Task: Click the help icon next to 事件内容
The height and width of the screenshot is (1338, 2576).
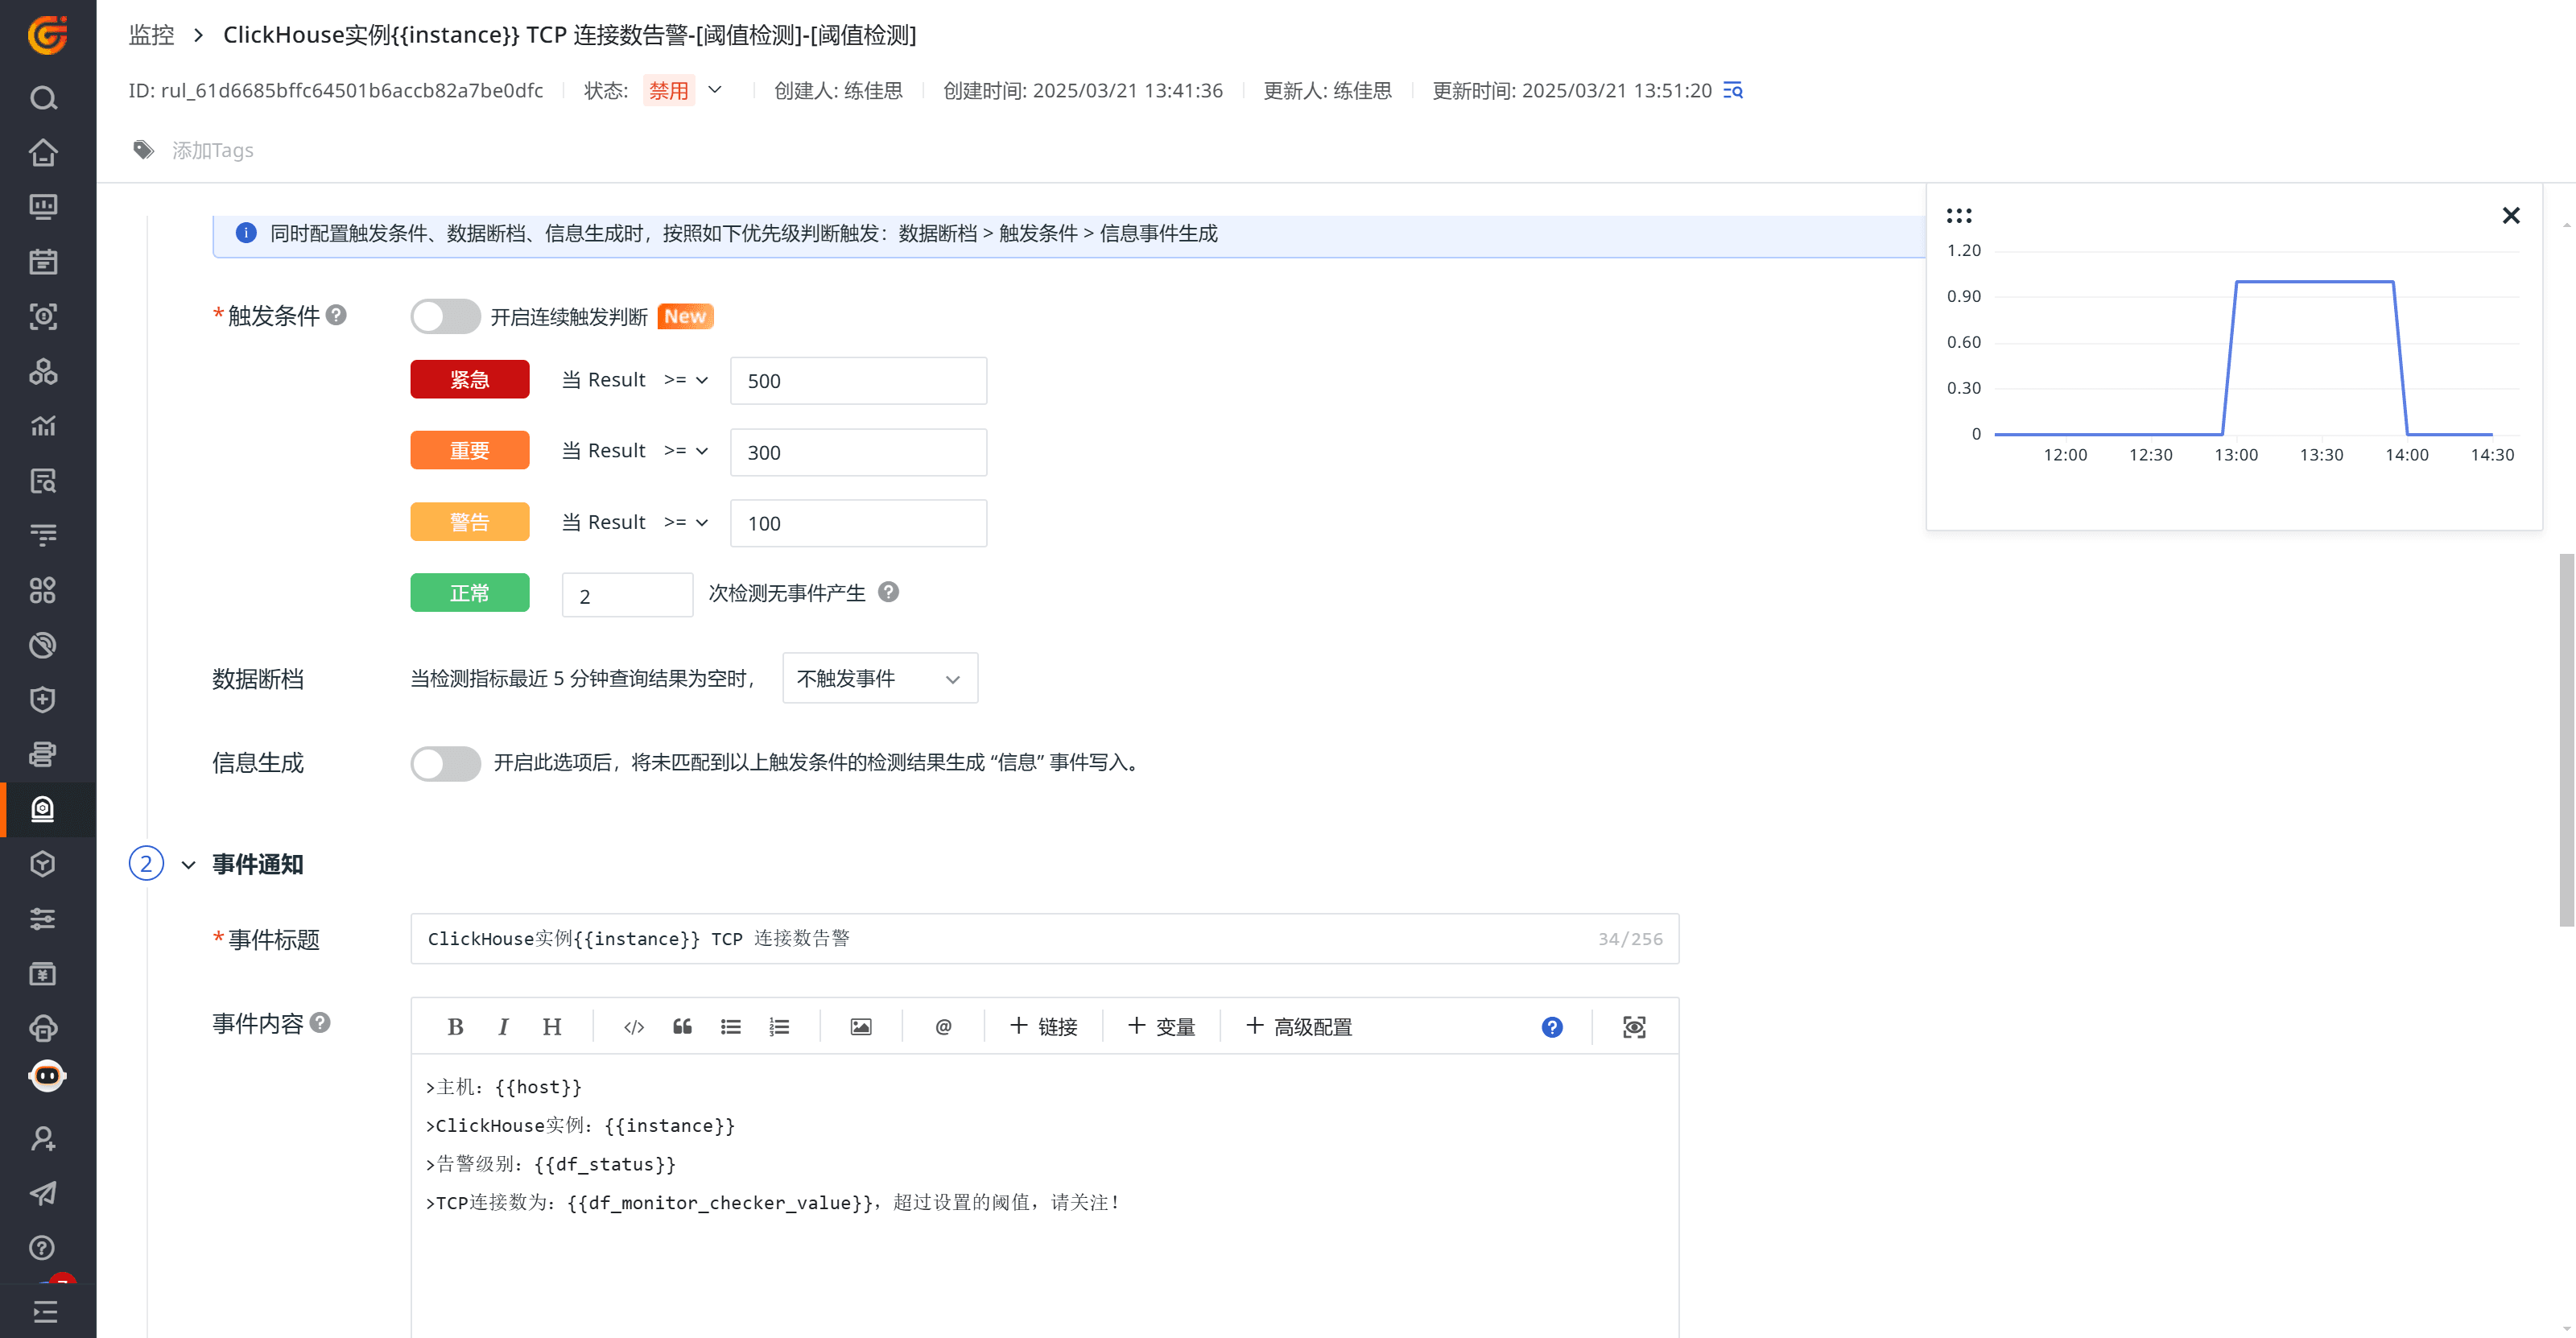Action: 320,1022
